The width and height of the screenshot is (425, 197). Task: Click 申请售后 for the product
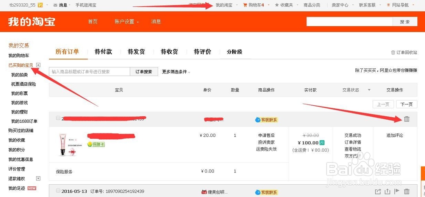(266, 135)
